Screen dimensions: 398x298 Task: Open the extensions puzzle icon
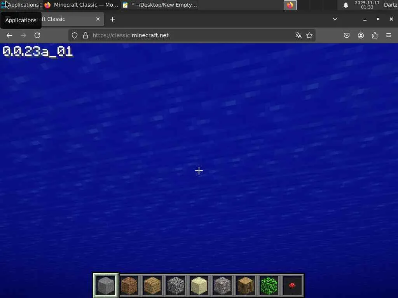pos(375,35)
